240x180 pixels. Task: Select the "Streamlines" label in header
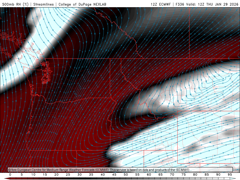click(x=43, y=4)
